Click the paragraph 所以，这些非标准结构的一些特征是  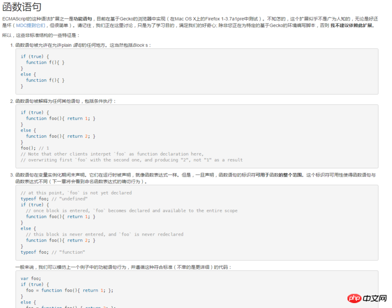[41, 35]
